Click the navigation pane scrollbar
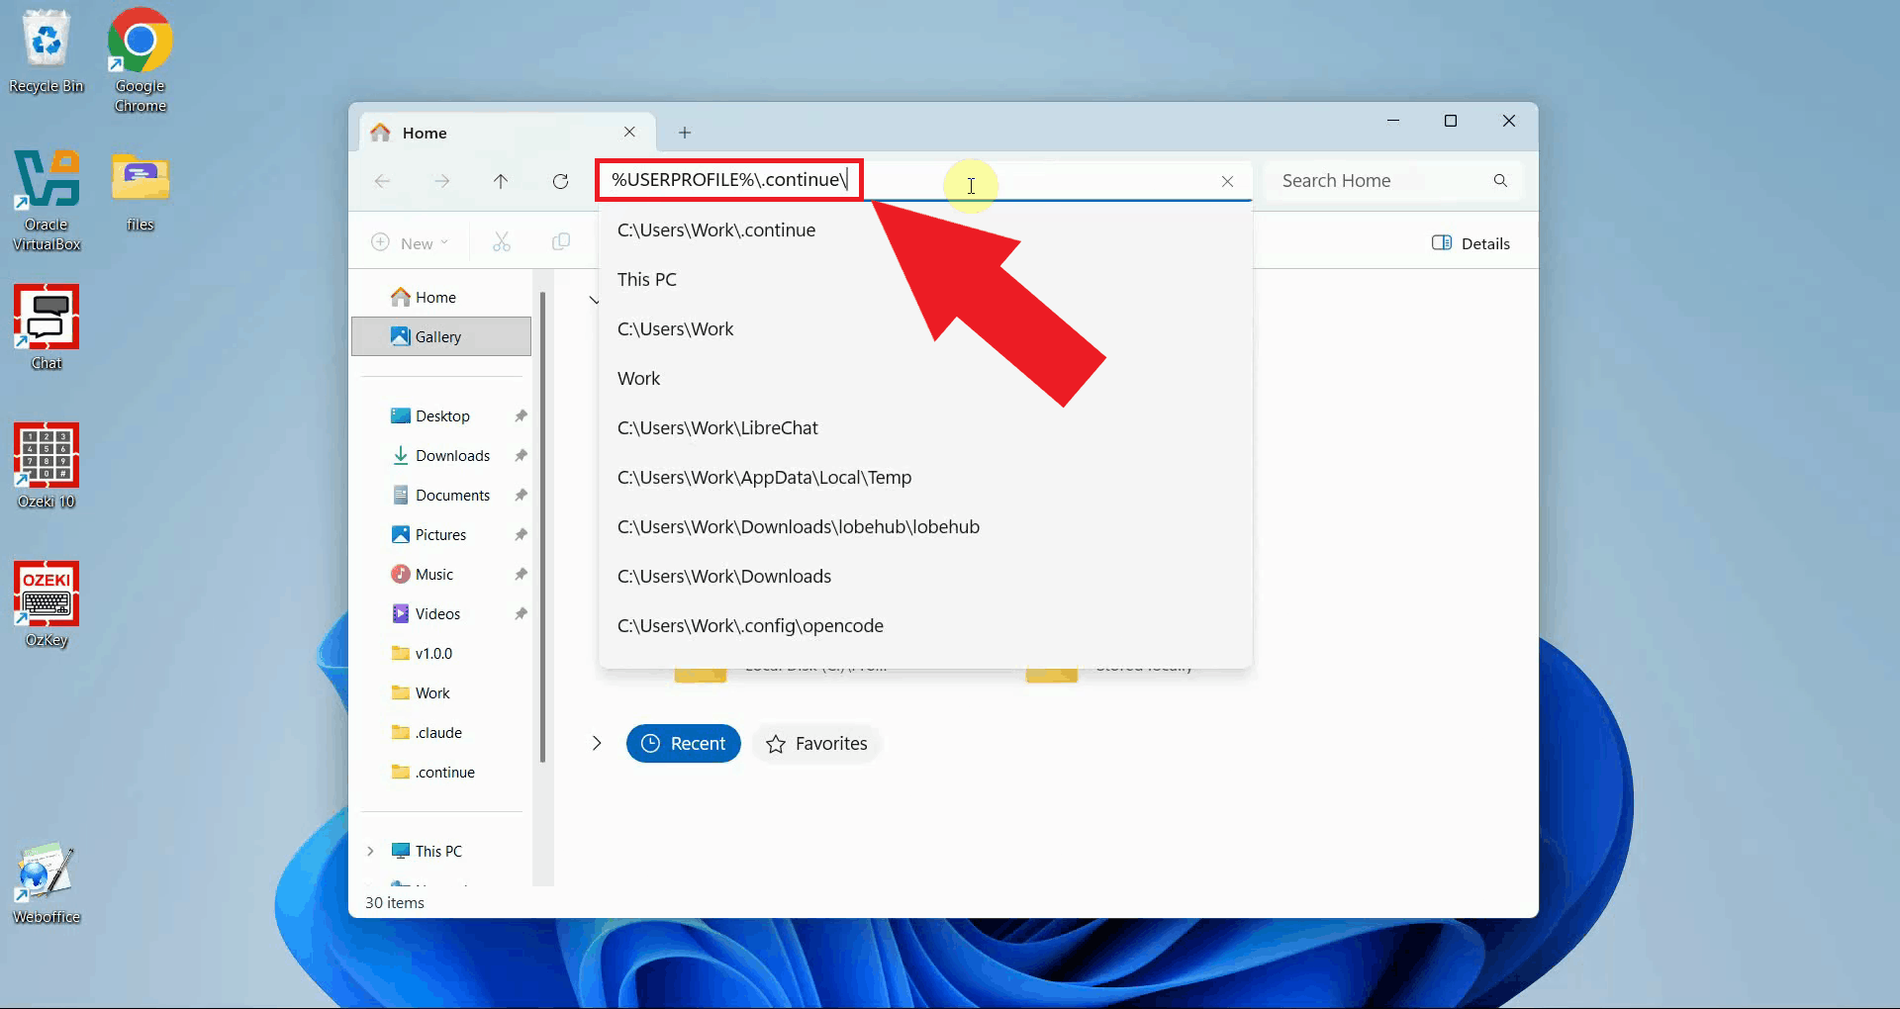Screen dimensions: 1900x1009 (x=542, y=526)
